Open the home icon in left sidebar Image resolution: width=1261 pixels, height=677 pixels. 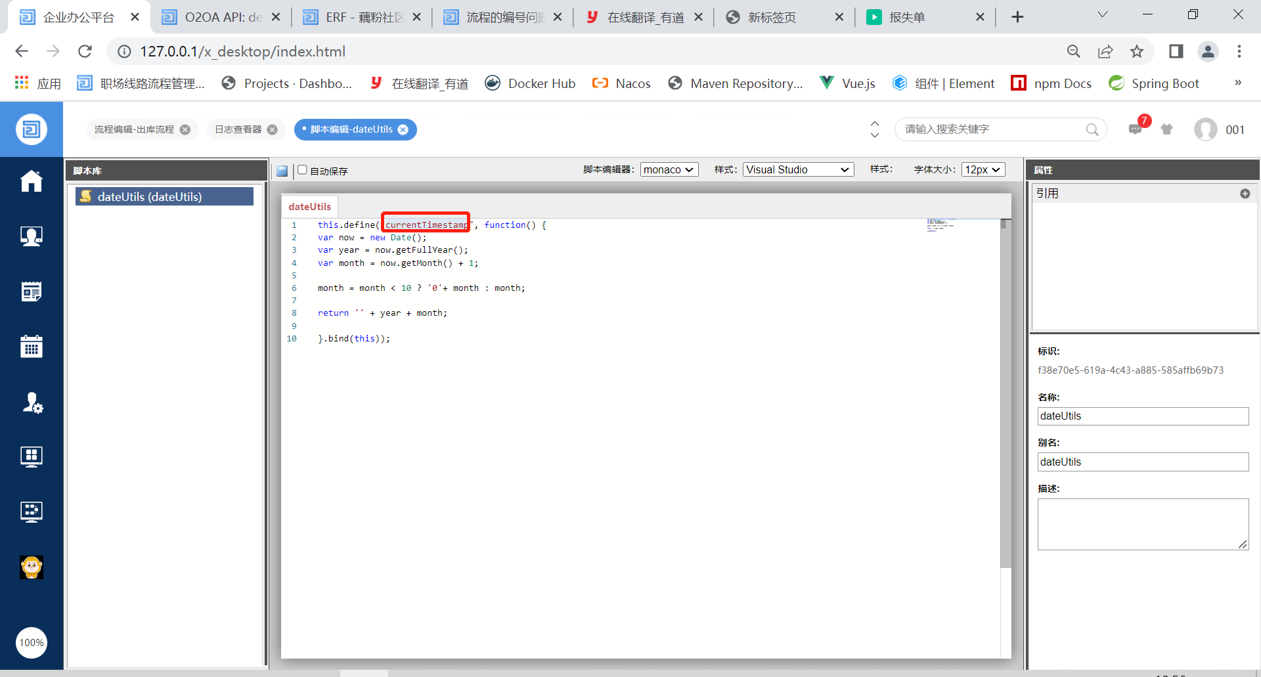31,181
